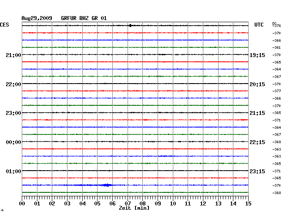
Task: Click the black spike event on top trace
Action: click(x=130, y=26)
